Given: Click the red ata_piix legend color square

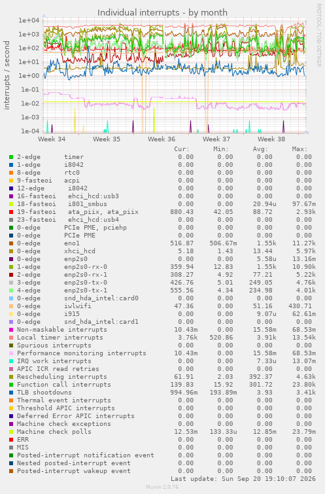Looking at the screenshot, I should (x=11, y=212).
